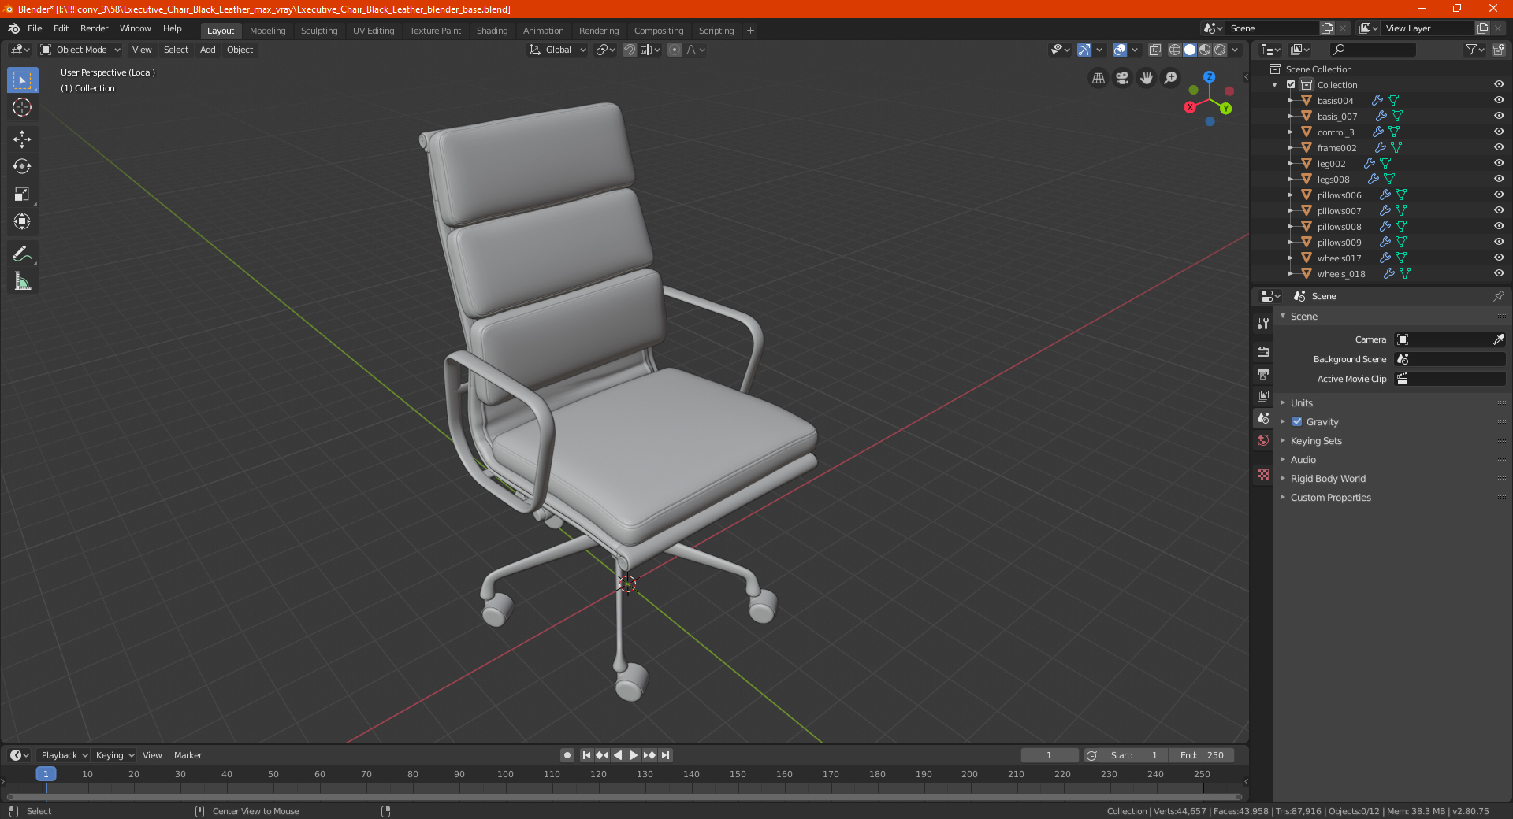Switch to the Modeling workspace tab
The image size is (1513, 819).
pyautogui.click(x=267, y=31)
